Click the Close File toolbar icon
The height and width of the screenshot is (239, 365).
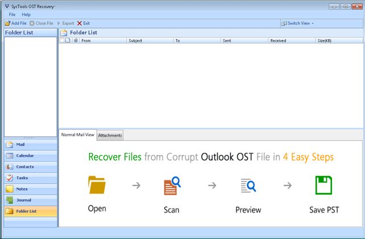pos(32,23)
